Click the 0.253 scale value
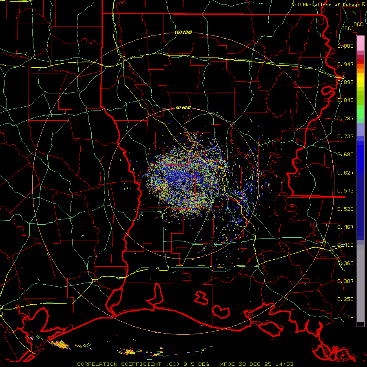Image resolution: width=367 pixels, height=367 pixels. (345, 299)
